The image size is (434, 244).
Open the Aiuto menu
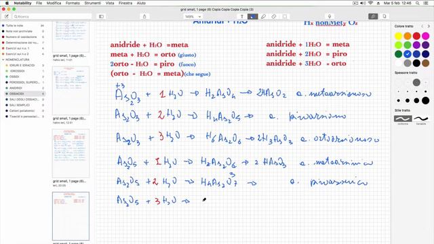[141, 3]
